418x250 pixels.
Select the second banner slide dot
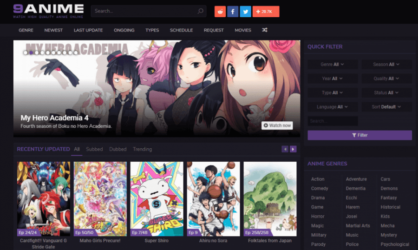coord(31,53)
